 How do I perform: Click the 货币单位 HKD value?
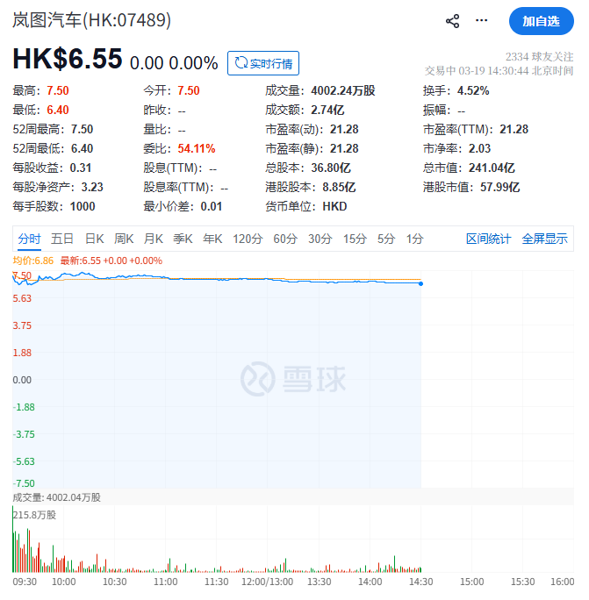(334, 207)
